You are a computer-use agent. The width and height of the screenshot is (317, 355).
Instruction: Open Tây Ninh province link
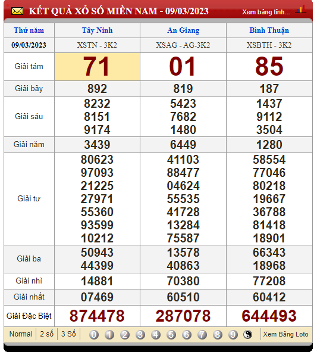point(97,30)
